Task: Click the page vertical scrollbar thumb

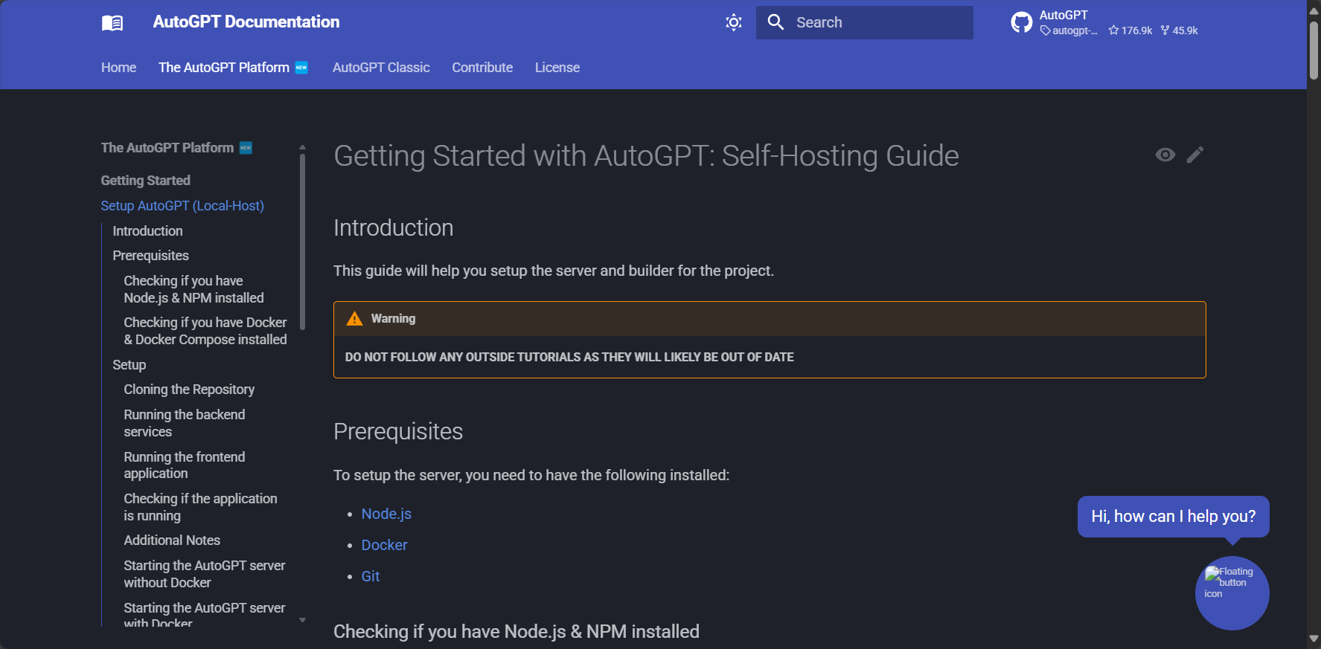Action: pyautogui.click(x=1314, y=51)
